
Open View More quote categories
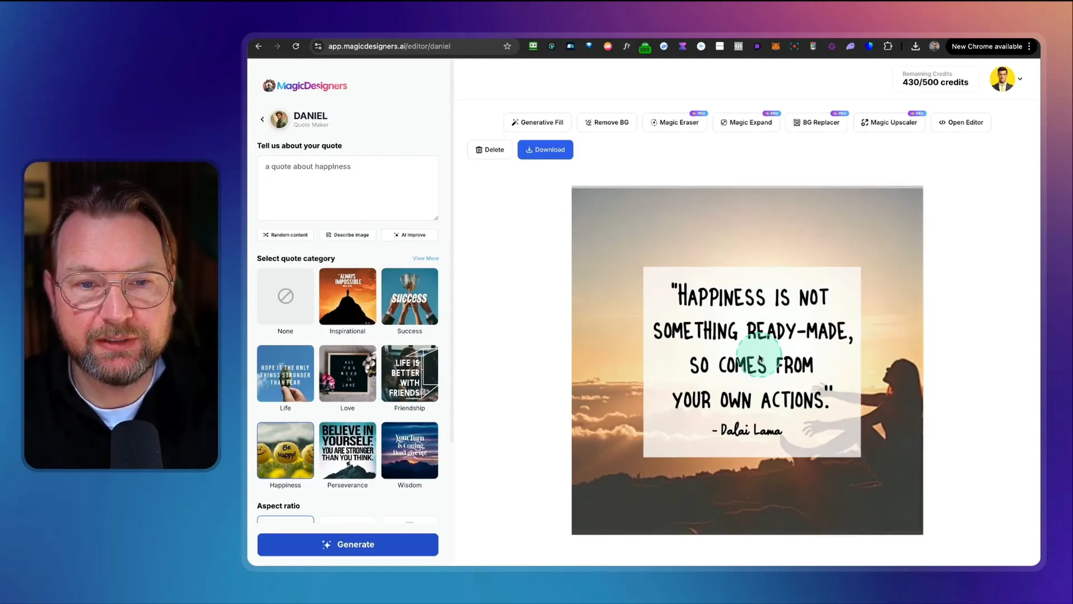coord(426,258)
